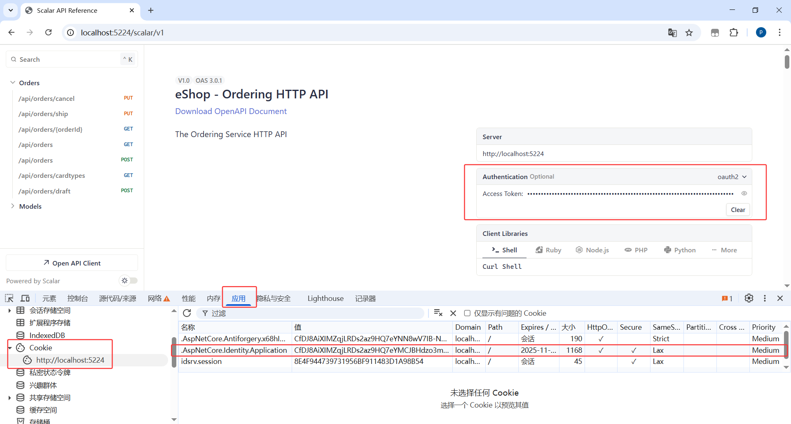The image size is (791, 424).
Task: Select the 私密状态令牌 tree item
Action: tap(50, 373)
